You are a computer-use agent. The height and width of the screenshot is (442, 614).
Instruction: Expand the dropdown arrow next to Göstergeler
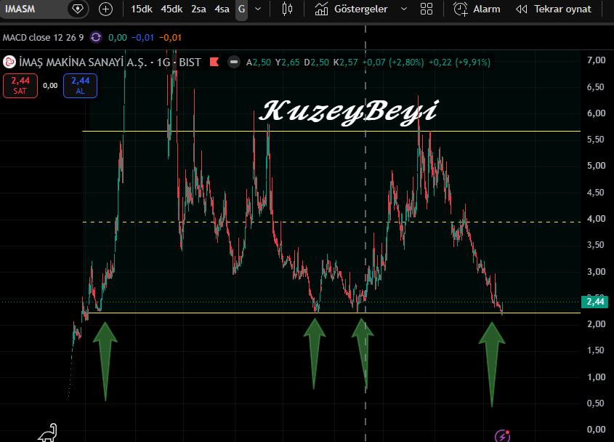pyautogui.click(x=404, y=9)
